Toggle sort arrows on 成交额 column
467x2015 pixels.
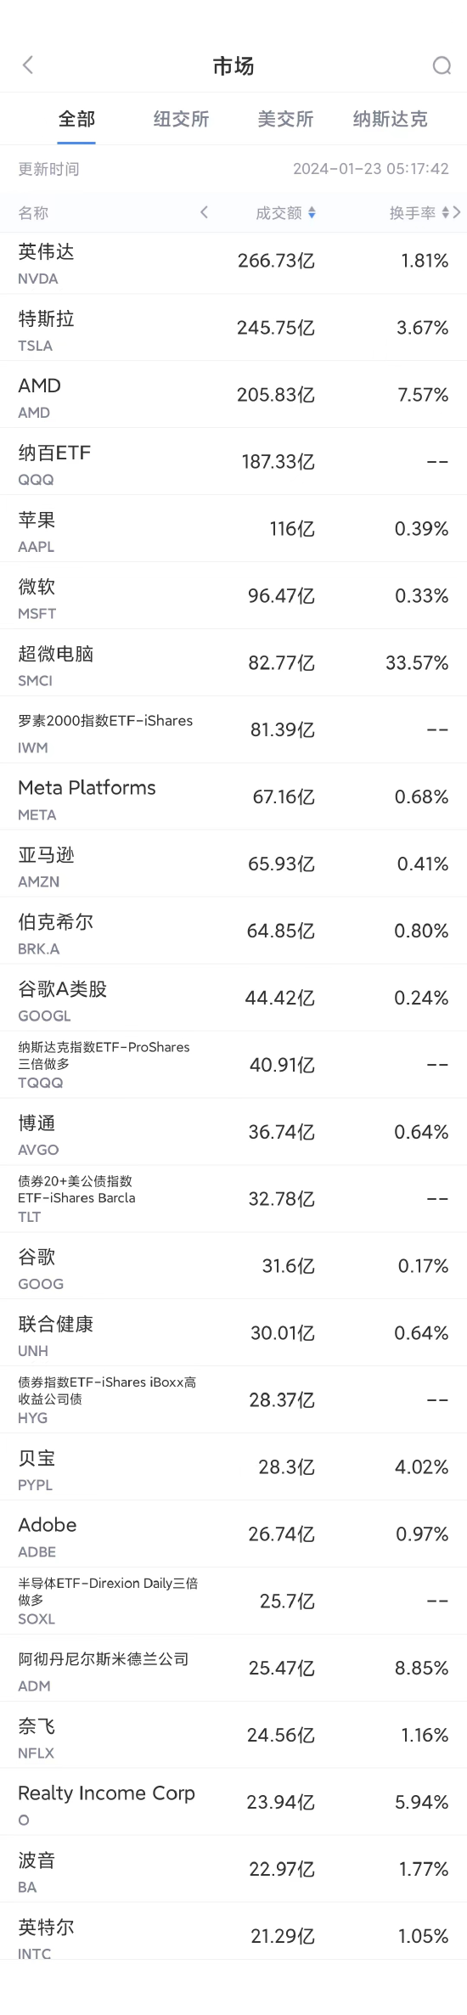312,213
